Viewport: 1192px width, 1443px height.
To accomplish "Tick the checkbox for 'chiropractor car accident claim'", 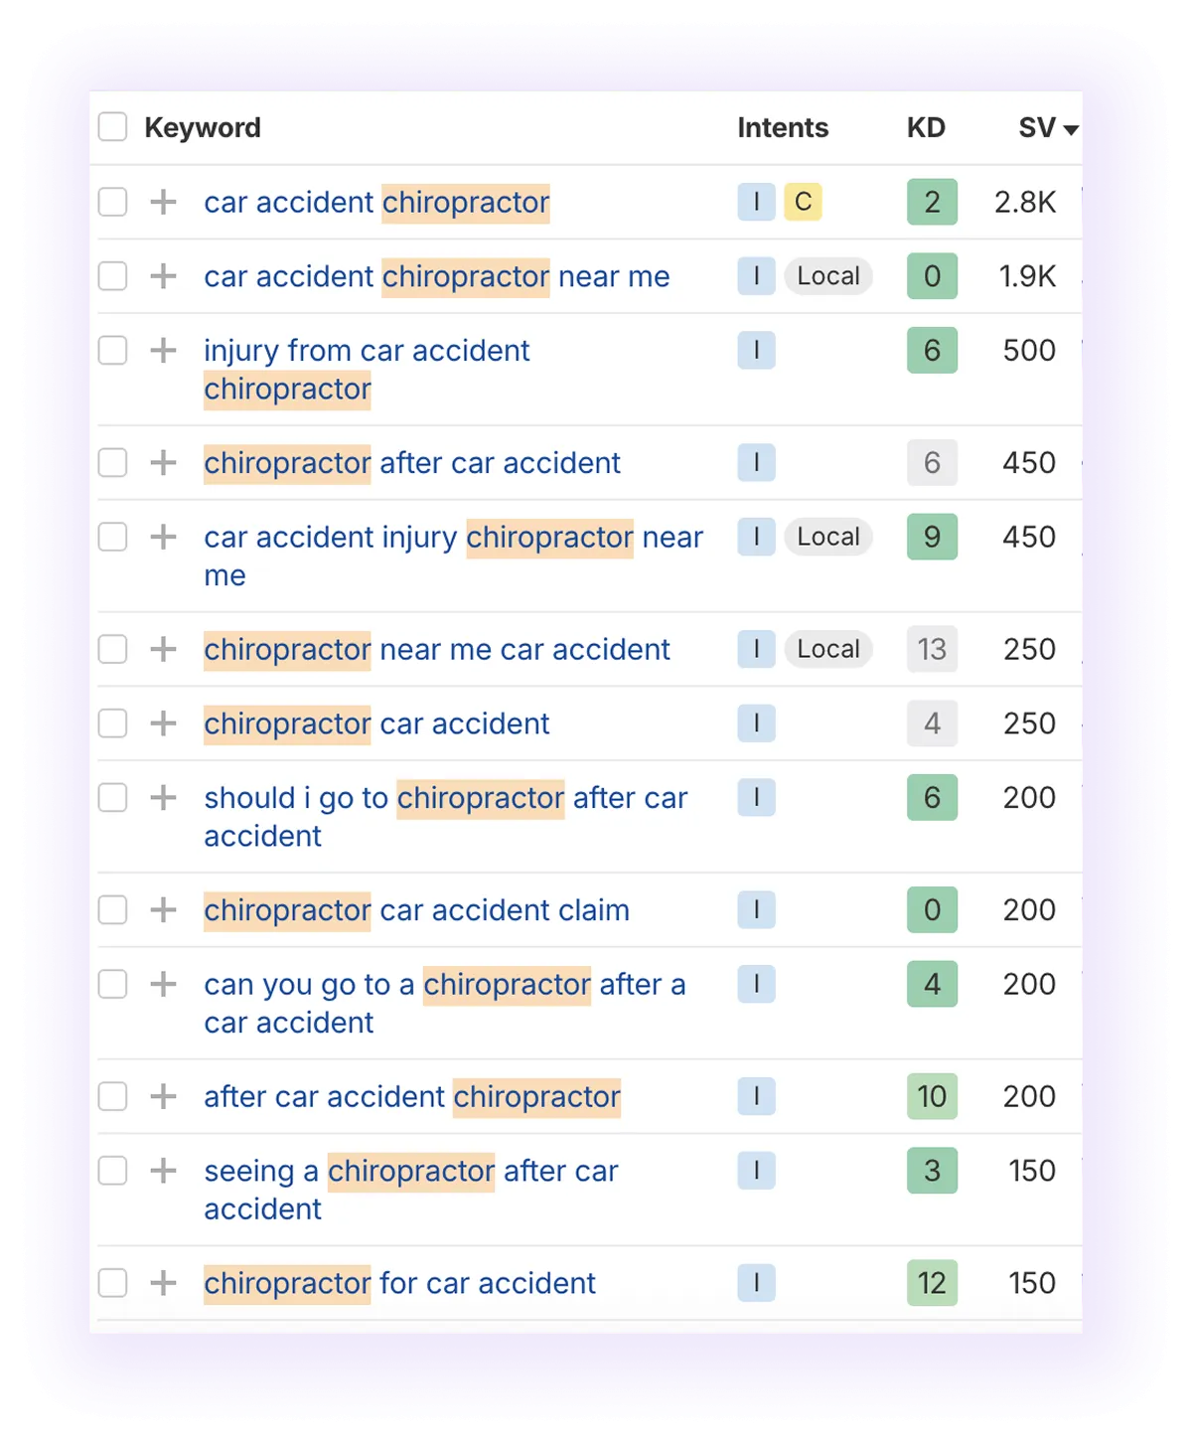I will tap(112, 909).
